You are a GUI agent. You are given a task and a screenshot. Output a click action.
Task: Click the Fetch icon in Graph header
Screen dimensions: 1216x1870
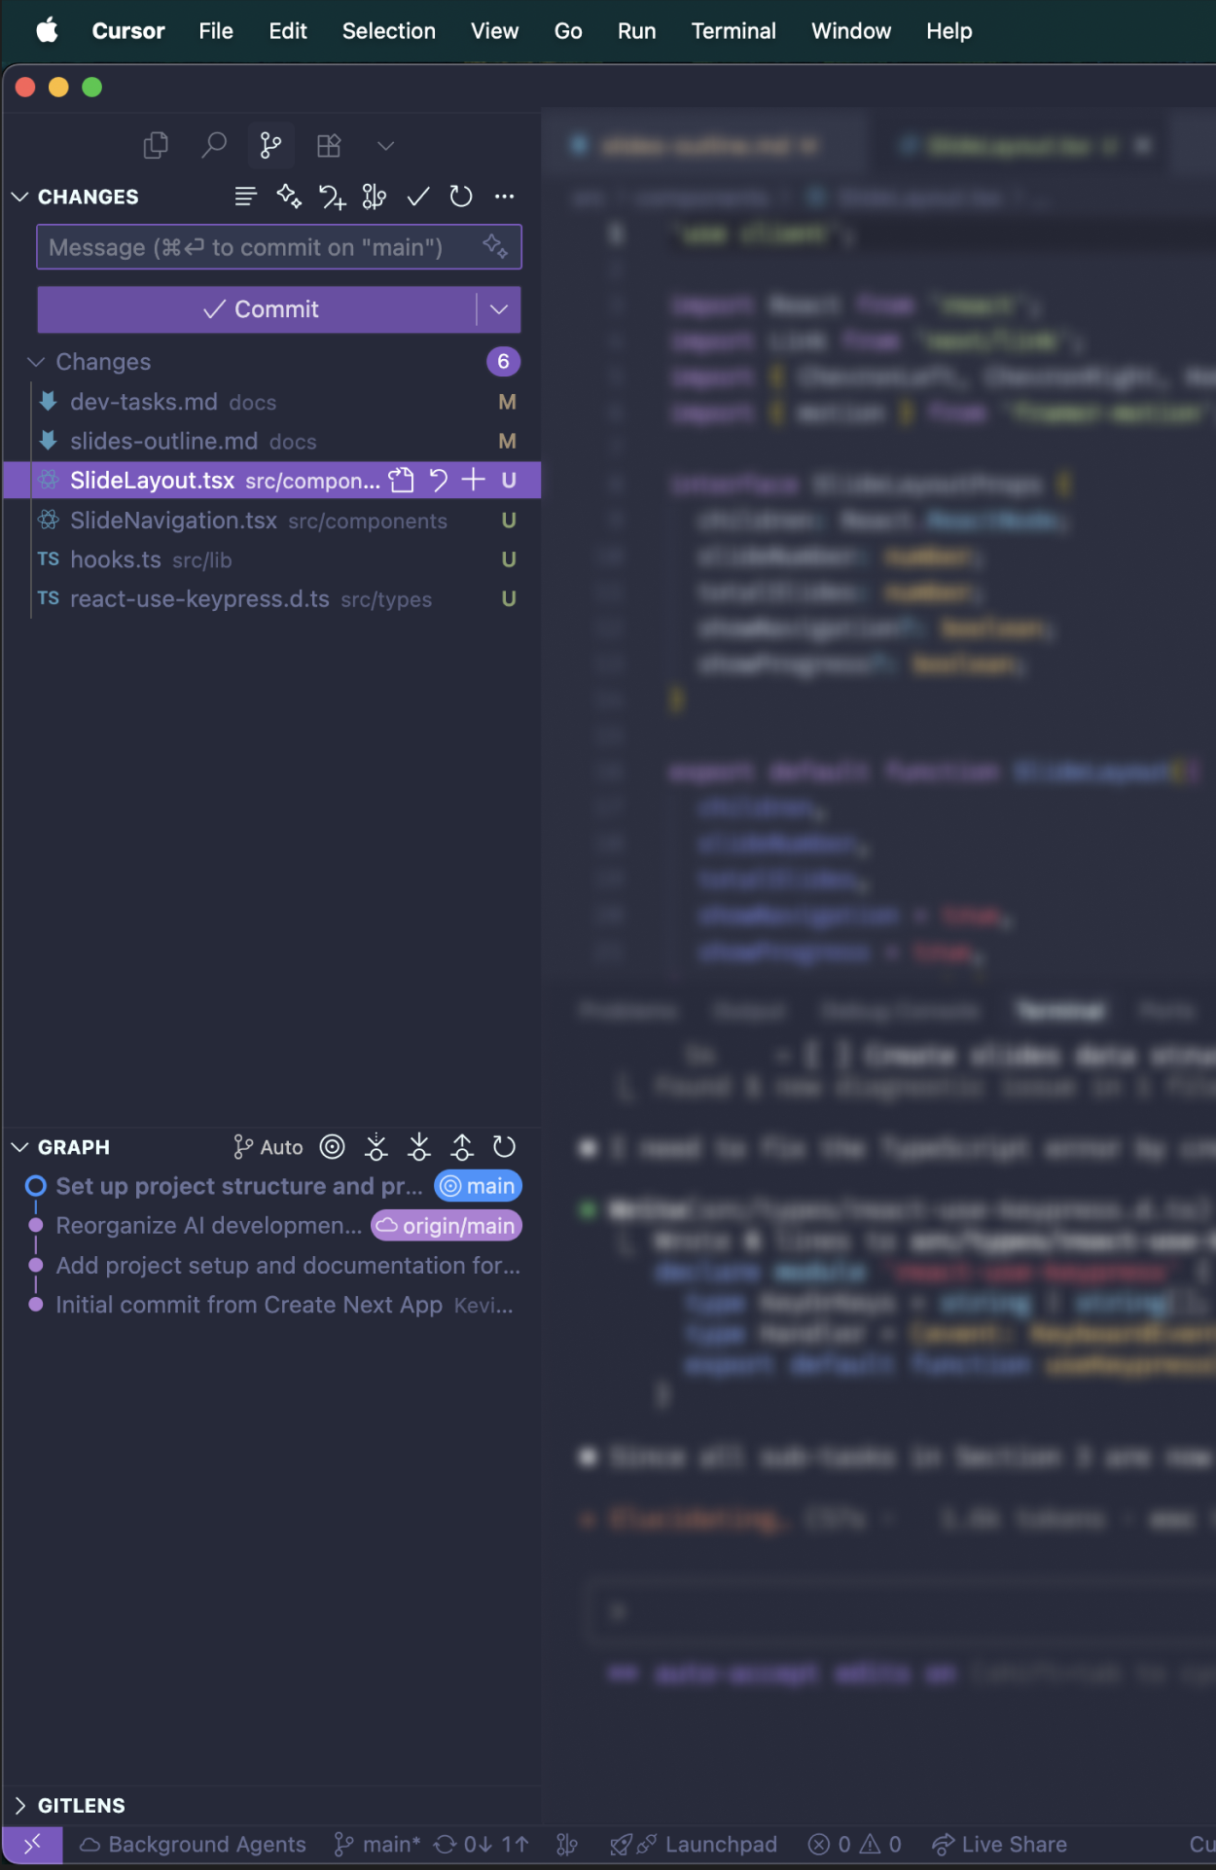[x=376, y=1147]
